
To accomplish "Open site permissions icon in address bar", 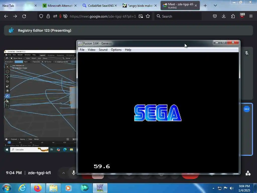I will (x=55, y=16).
